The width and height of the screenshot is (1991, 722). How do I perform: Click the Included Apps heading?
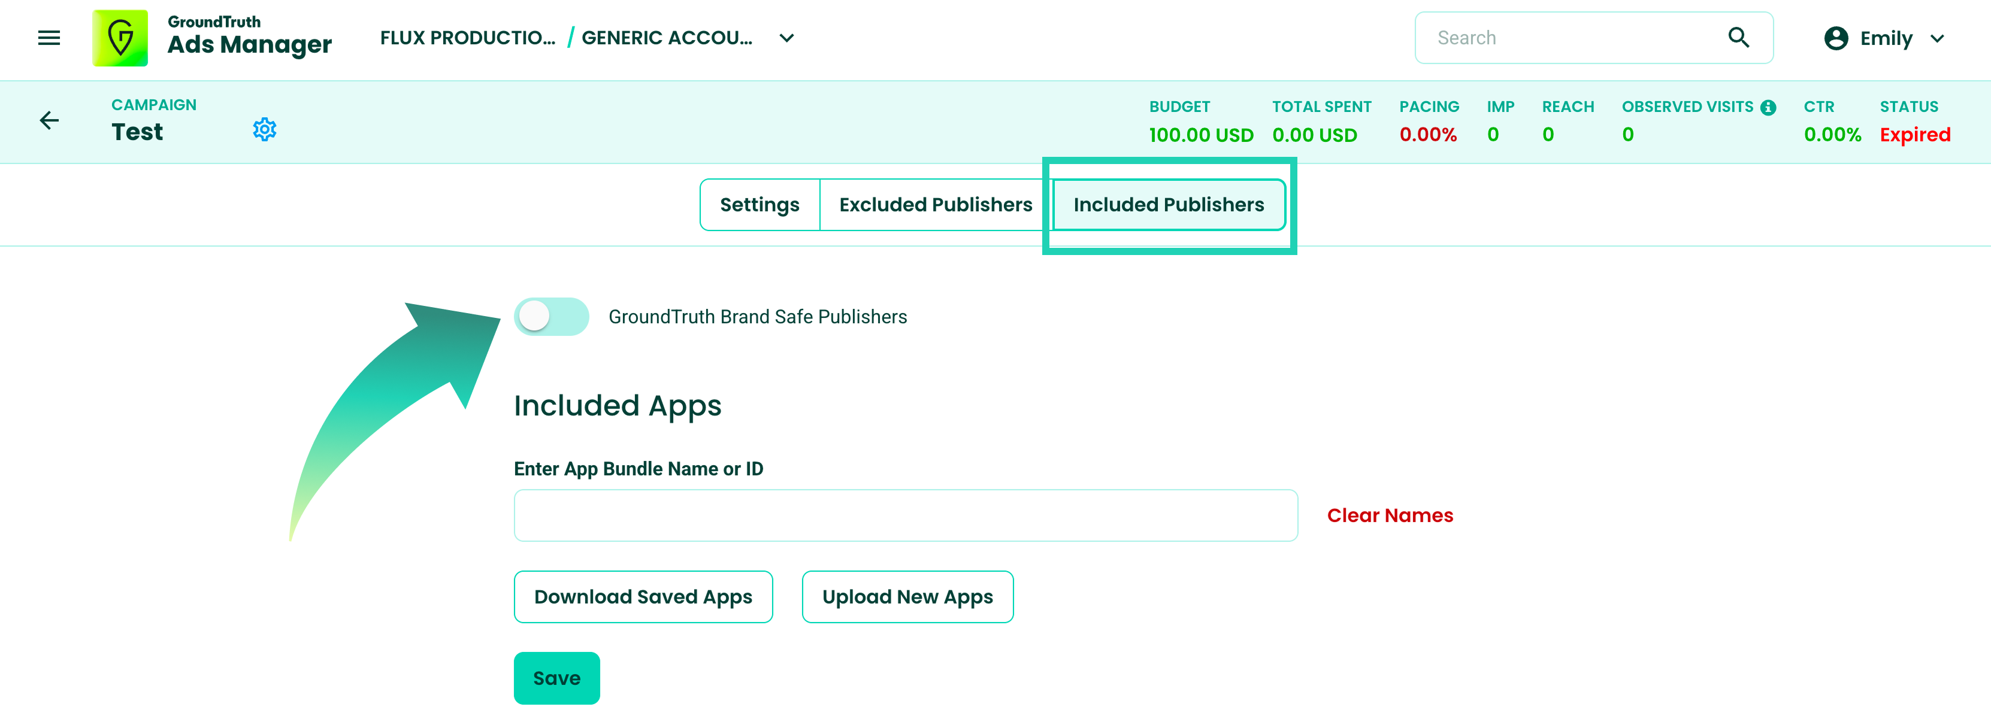617,406
